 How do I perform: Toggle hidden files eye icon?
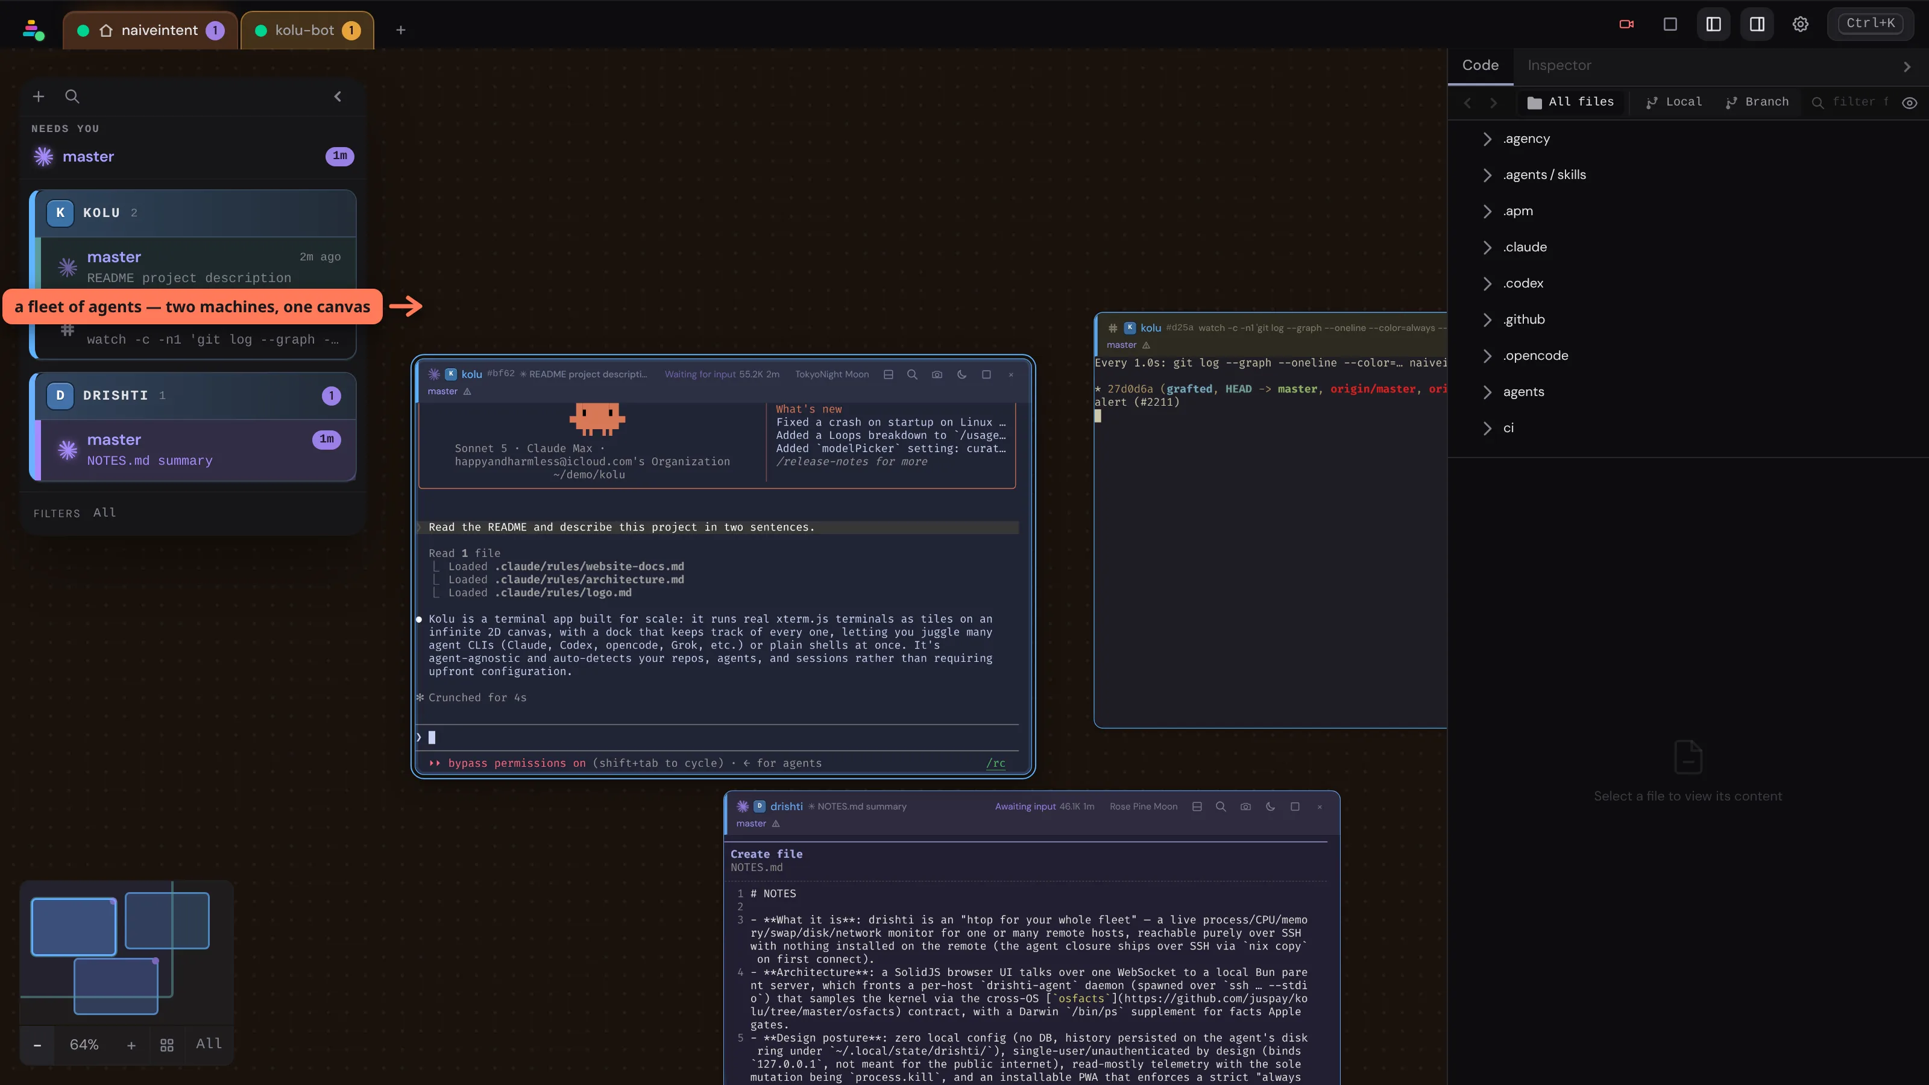1910,102
